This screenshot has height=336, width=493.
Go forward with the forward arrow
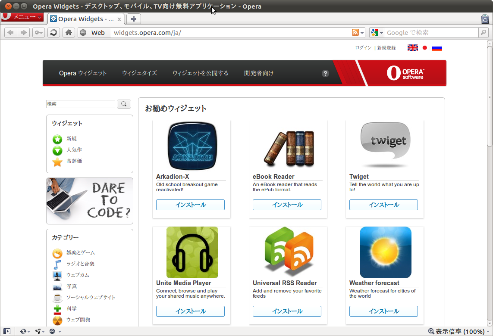(x=23, y=32)
